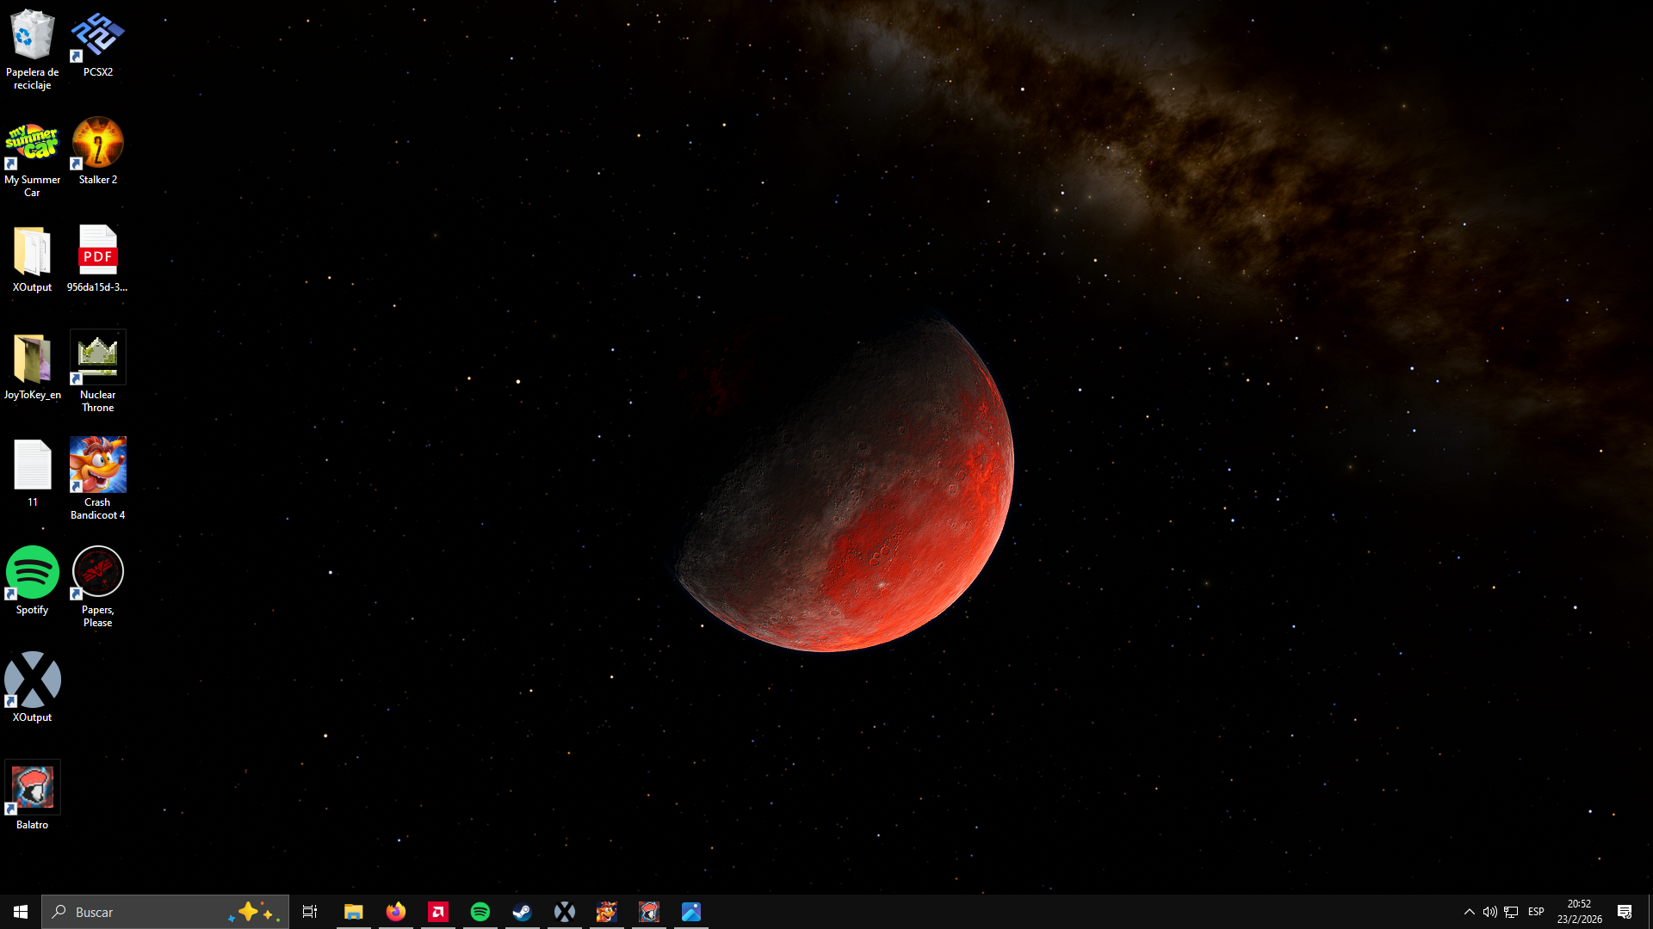
Task: Expand hidden system tray icons chevron
Action: pyautogui.click(x=1469, y=912)
